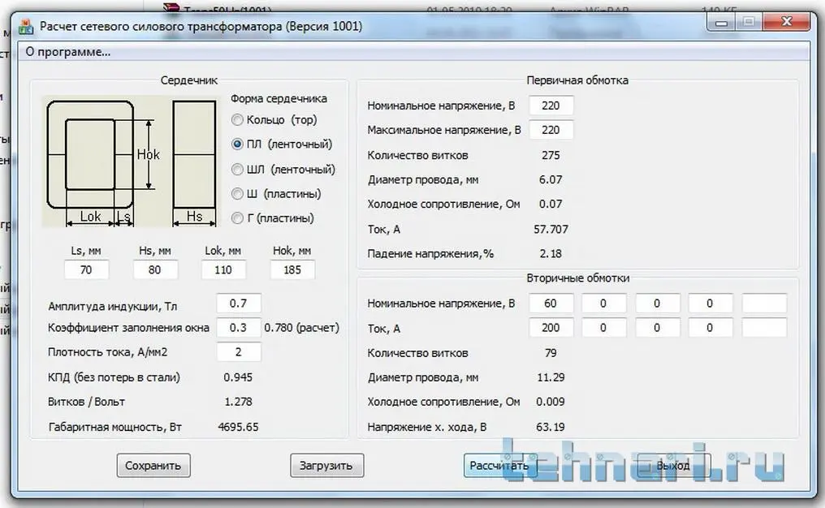Click КПД value 0.945

(238, 377)
